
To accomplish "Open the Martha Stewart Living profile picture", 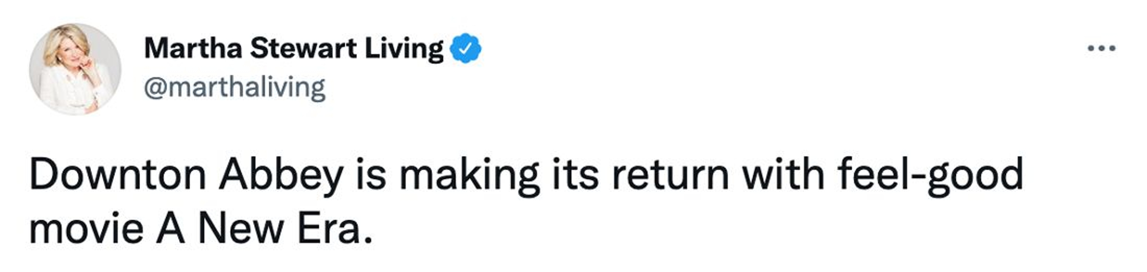I will click(75, 69).
